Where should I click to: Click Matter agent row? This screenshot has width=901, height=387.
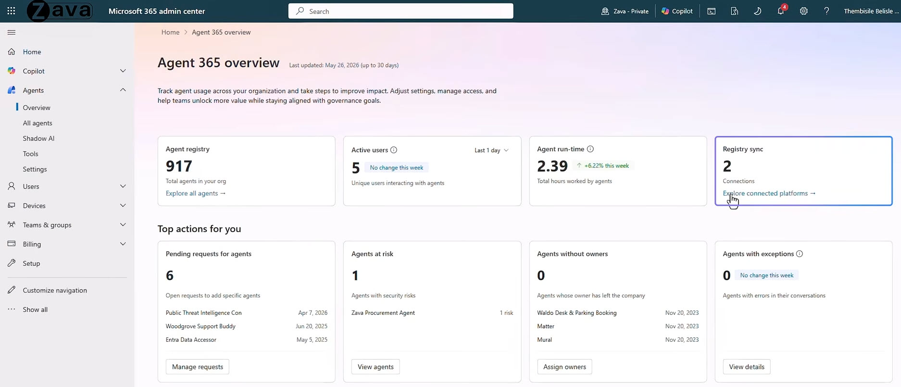618,326
